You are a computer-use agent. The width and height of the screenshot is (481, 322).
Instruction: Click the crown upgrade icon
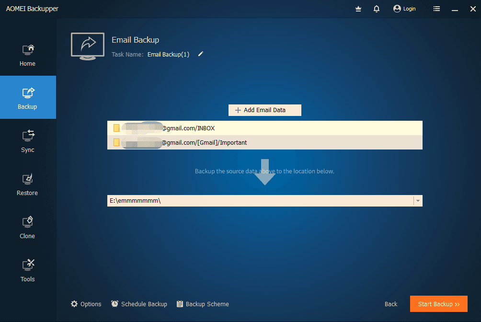(358, 9)
